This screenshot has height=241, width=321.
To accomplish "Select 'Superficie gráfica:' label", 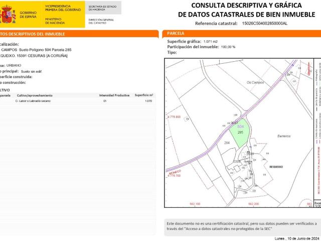I will 184,41.
